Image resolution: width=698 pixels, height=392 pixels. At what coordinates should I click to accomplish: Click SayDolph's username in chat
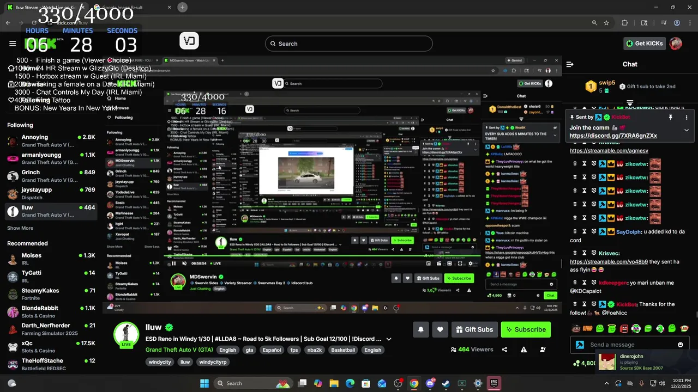[629, 231]
